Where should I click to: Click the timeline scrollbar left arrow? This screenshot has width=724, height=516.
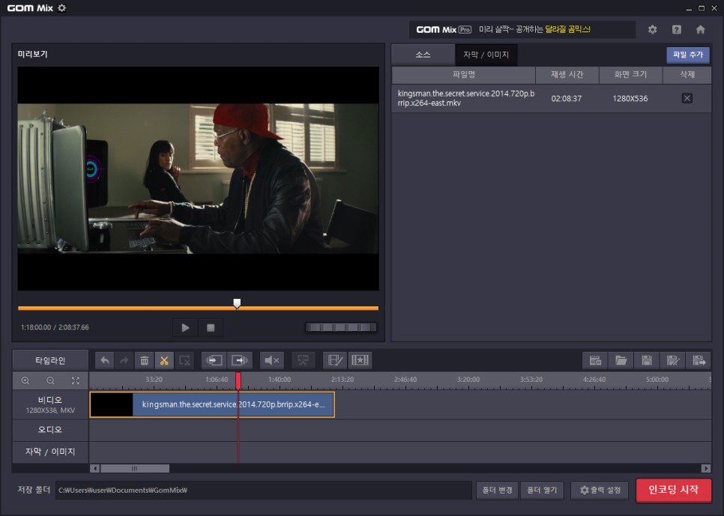pos(94,469)
